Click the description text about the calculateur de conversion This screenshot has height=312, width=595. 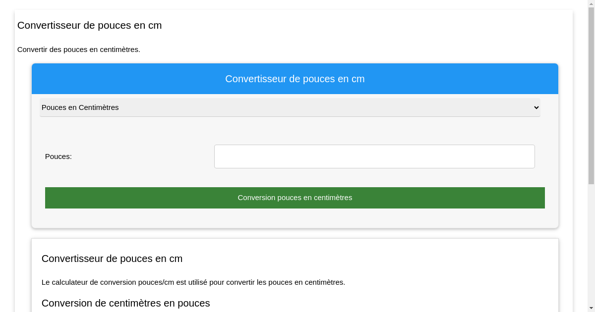[193, 282]
